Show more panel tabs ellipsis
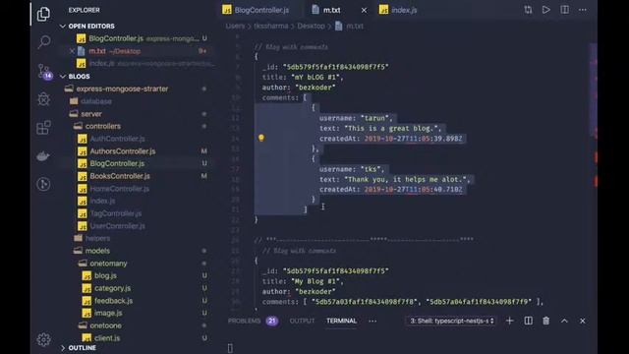629x354 pixels. [x=372, y=321]
